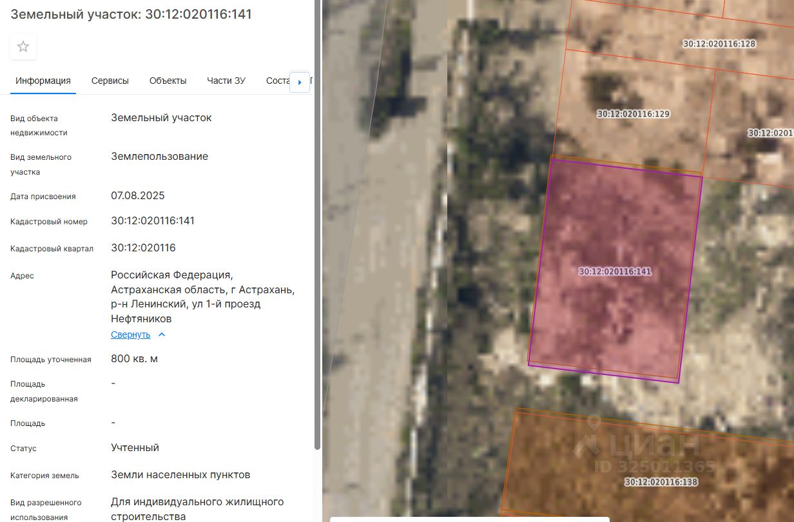Open the Части ЗУ tab

(x=226, y=81)
